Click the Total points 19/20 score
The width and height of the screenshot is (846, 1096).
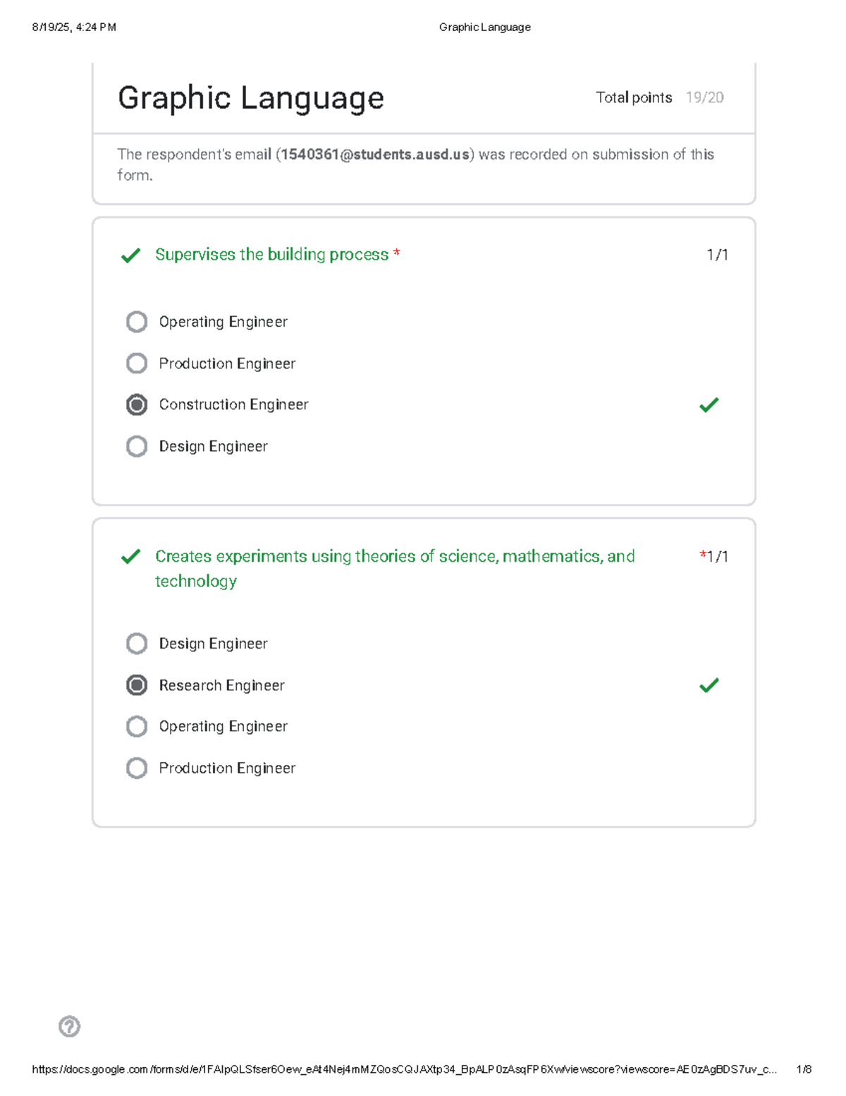(659, 97)
